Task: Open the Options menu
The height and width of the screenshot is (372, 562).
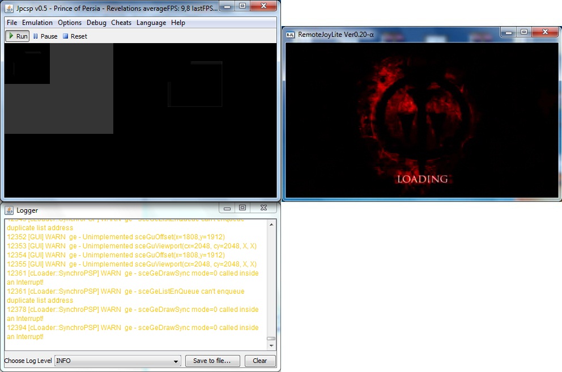Action: [x=70, y=23]
